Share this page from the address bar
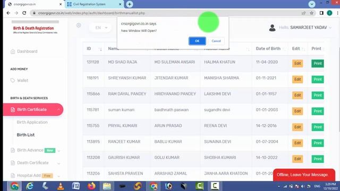340x191 pixels. [x=303, y=13]
